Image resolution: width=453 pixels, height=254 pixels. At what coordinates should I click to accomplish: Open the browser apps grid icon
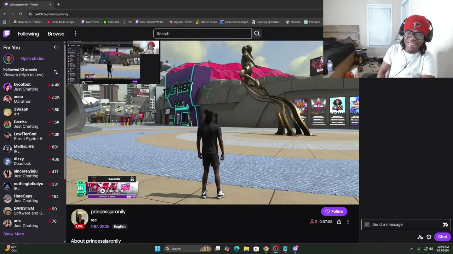(x=4, y=22)
